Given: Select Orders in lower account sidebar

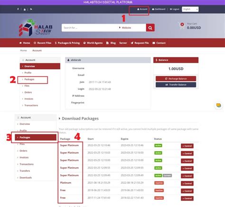Looking at the screenshot, I should coord(23,151).
